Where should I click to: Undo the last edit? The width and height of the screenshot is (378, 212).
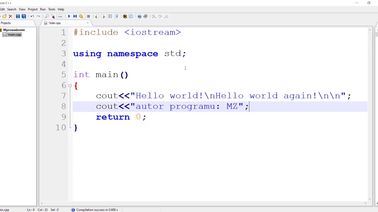pyautogui.click(x=32, y=16)
